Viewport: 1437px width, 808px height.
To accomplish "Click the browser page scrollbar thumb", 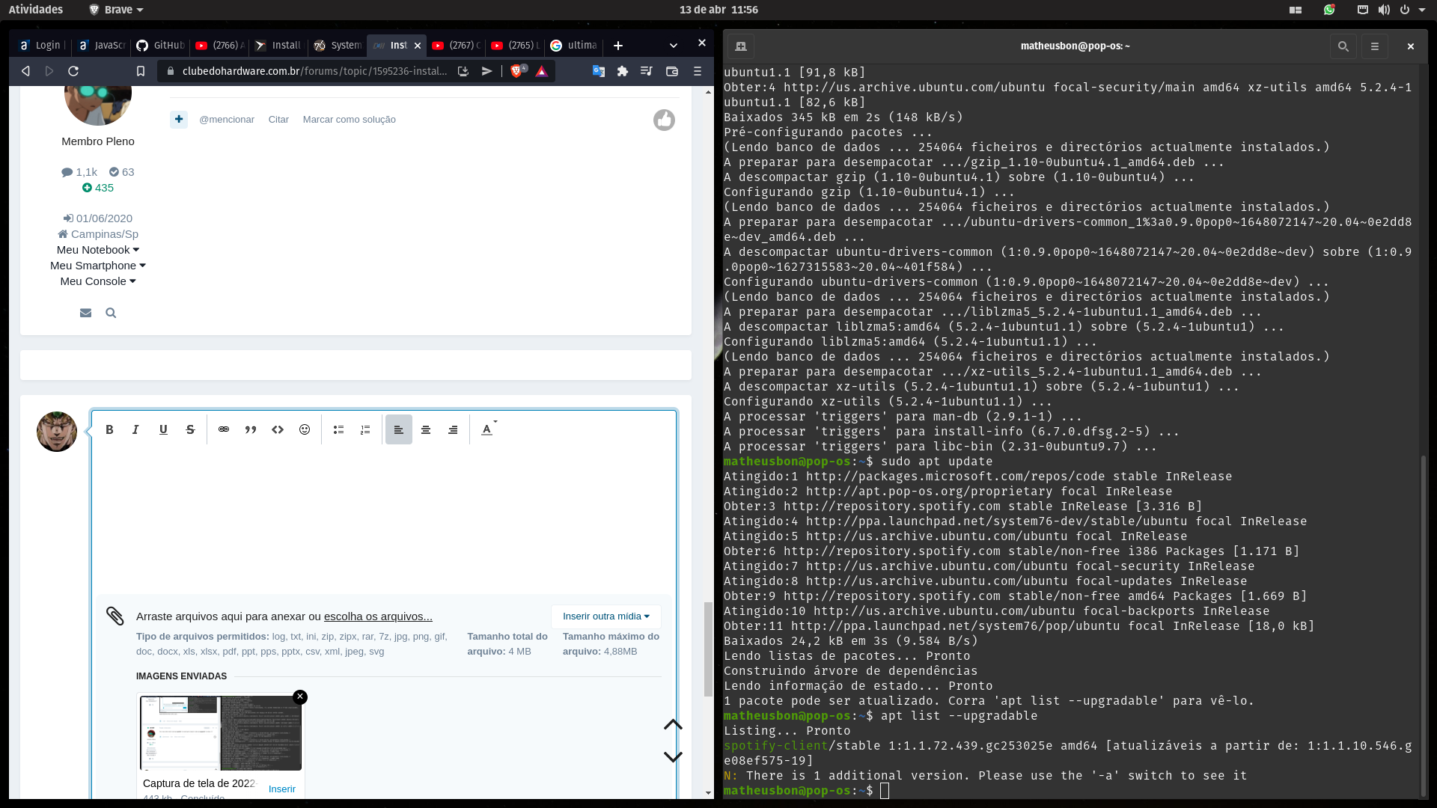I will pyautogui.click(x=708, y=649).
